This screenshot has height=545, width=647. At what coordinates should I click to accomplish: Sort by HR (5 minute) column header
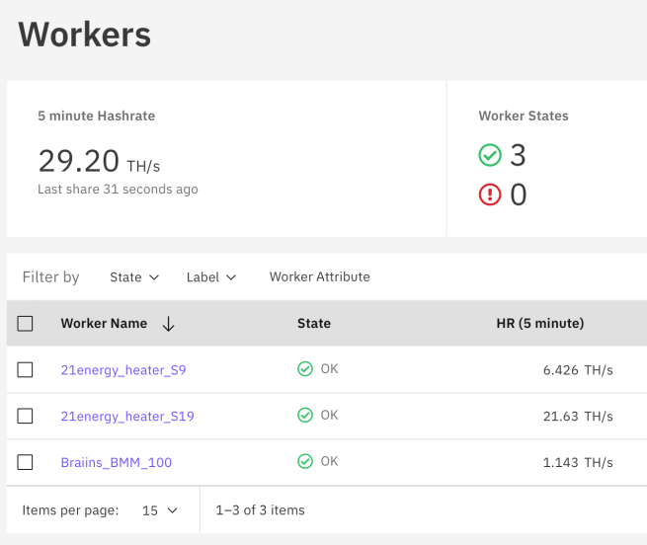539,324
